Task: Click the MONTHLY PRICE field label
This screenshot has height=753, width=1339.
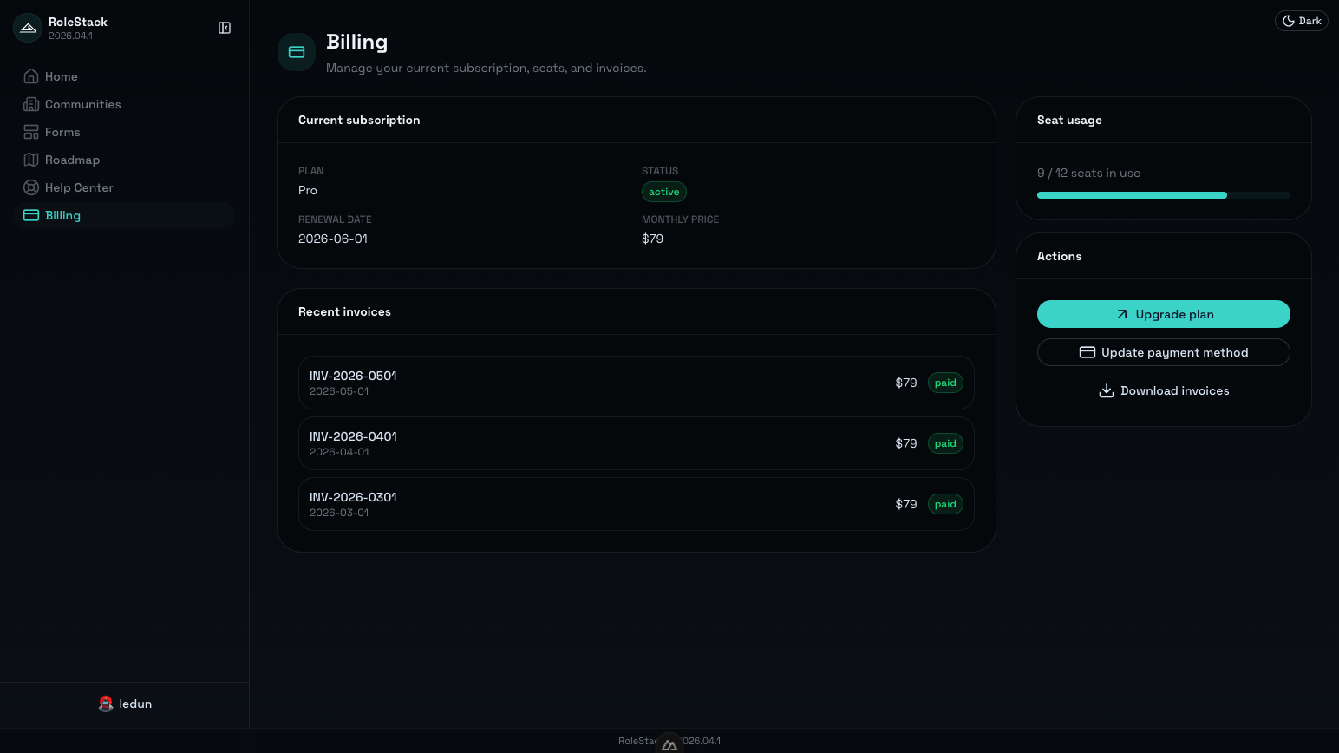Action: [x=680, y=219]
